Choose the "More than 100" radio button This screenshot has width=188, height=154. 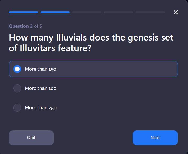[x=17, y=88]
